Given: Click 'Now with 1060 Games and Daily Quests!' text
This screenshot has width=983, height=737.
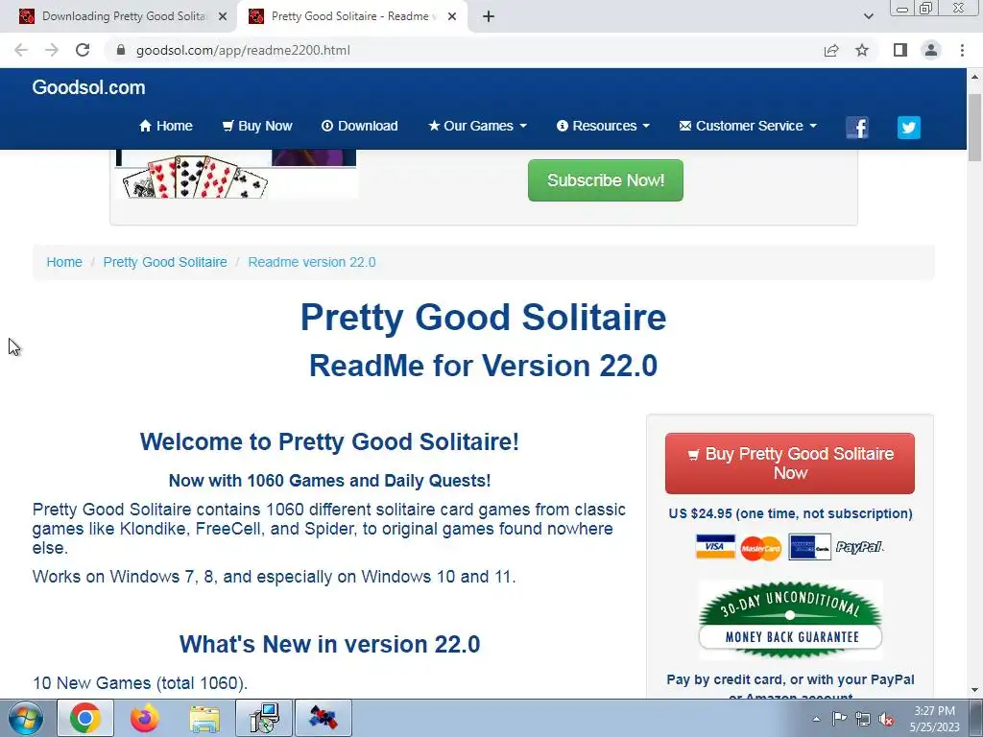Looking at the screenshot, I should 330,481.
